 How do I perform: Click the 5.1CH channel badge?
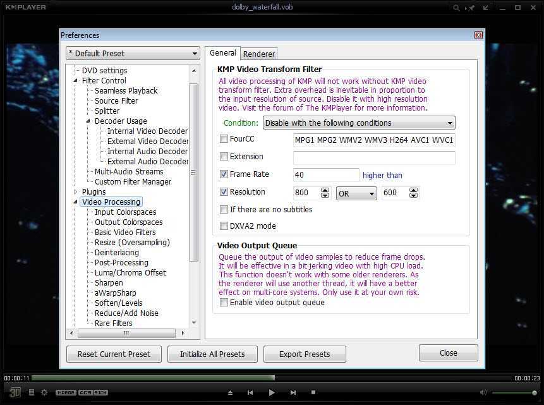click(100, 392)
